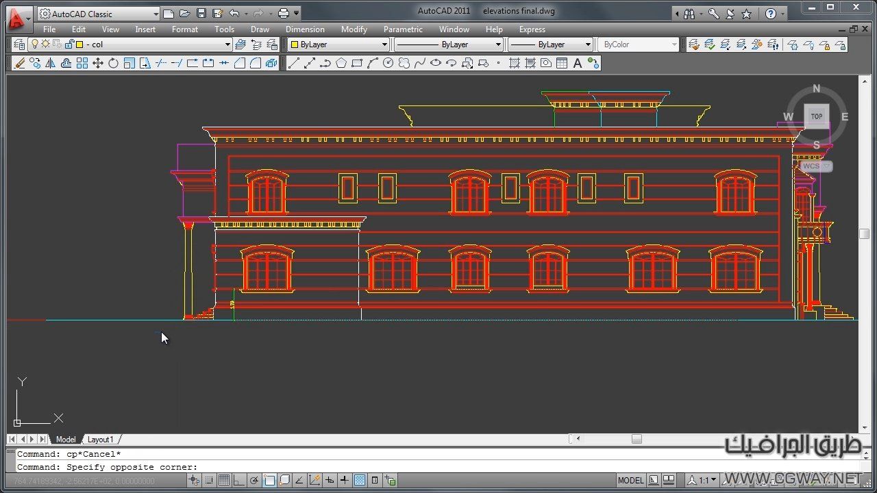
Task: Click the MODEL button in status bar
Action: pyautogui.click(x=630, y=481)
